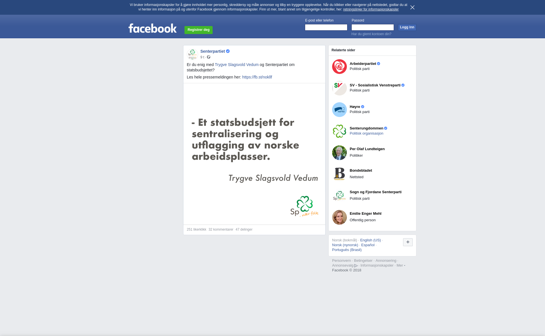Image resolution: width=545 pixels, height=336 pixels.
Task: Click verified badge beside SV Sosialistisk Venstreparti
Action: point(403,85)
